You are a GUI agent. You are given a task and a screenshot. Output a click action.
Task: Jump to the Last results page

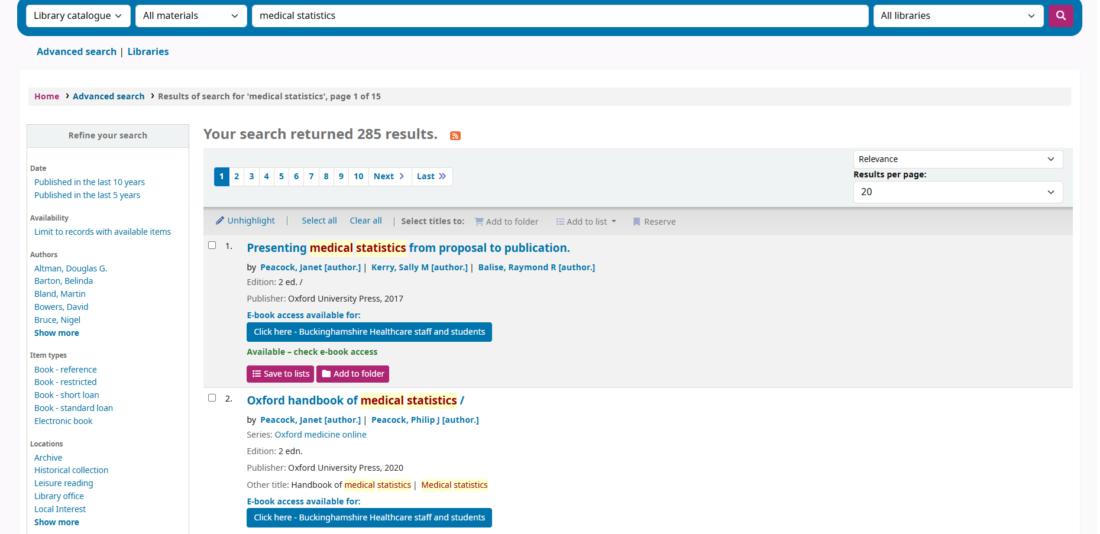point(431,176)
